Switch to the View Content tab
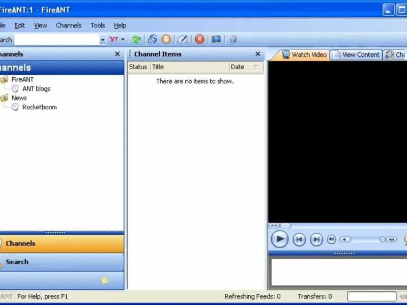The width and height of the screenshot is (407, 305). pyautogui.click(x=357, y=55)
